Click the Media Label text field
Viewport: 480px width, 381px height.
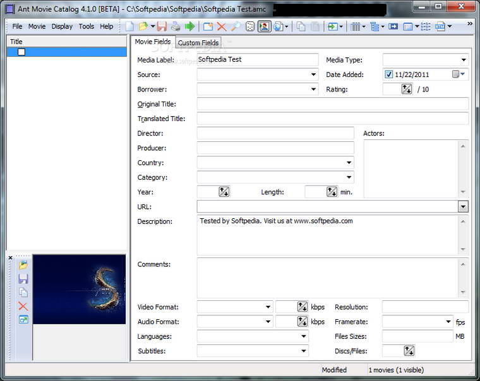(258, 60)
